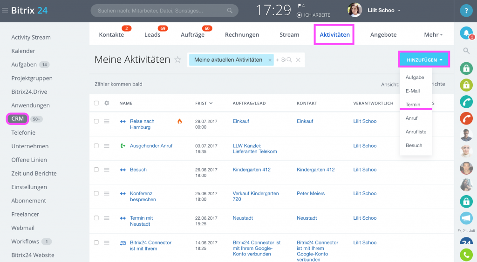
Task: Choose Aufgabe from the add menu
Action: coord(415,77)
